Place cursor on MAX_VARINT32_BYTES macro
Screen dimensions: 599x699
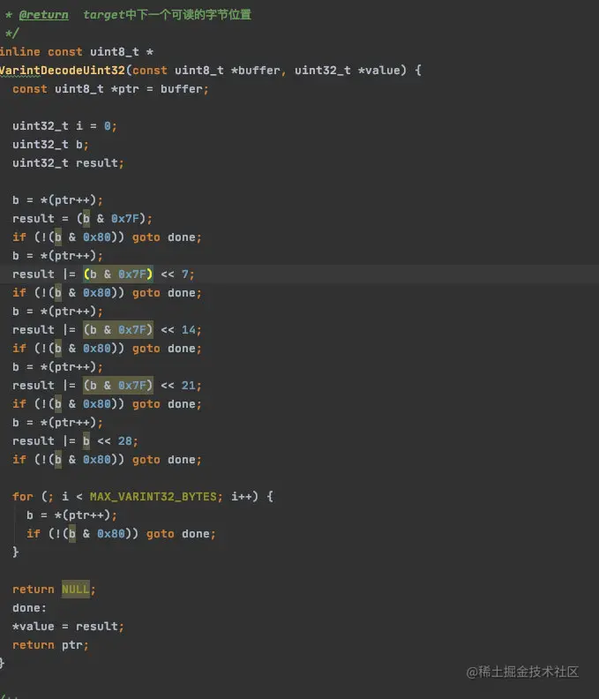click(153, 497)
